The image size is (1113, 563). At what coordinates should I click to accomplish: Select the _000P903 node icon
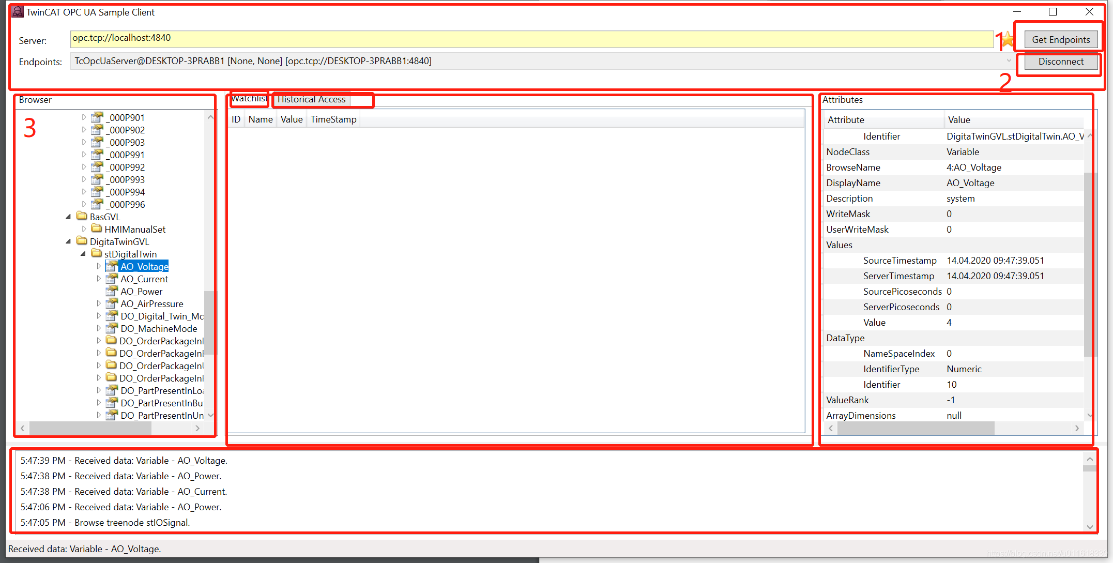coord(97,142)
